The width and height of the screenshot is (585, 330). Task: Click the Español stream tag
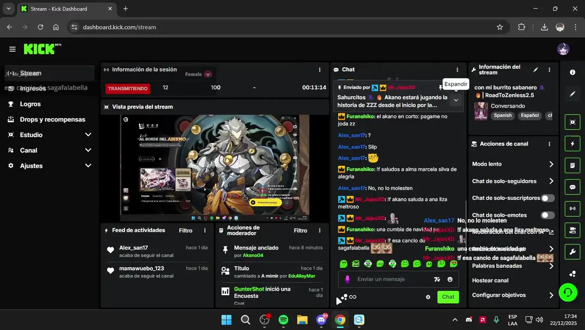[x=529, y=115]
